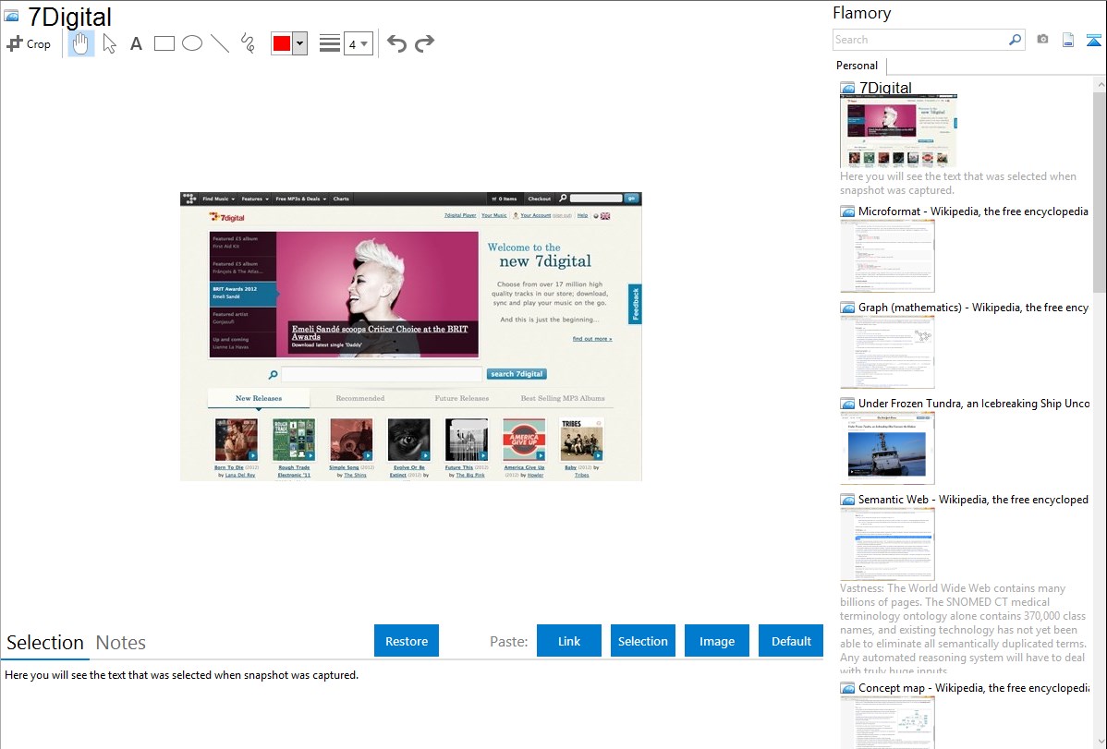Click the icon beside Graph (mathematics) entry
Screen dimensions: 1107x749
click(847, 308)
